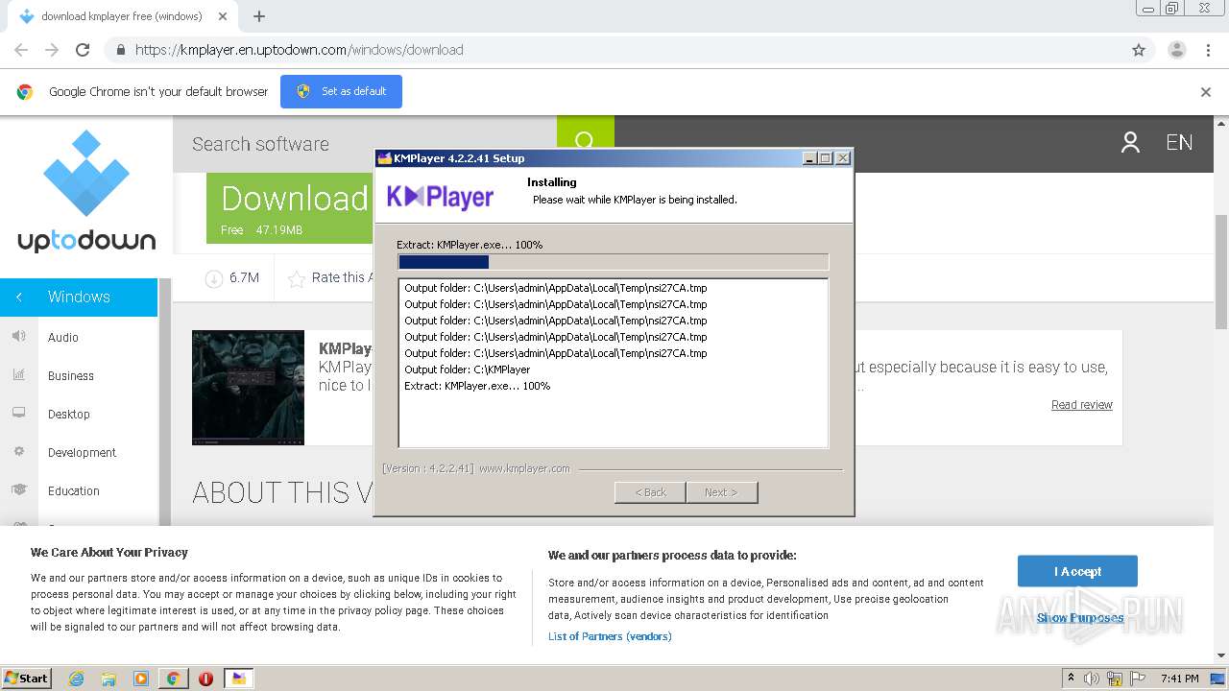The width and height of the screenshot is (1229, 691).
Task: Click the installer progress bar
Action: [613, 262]
